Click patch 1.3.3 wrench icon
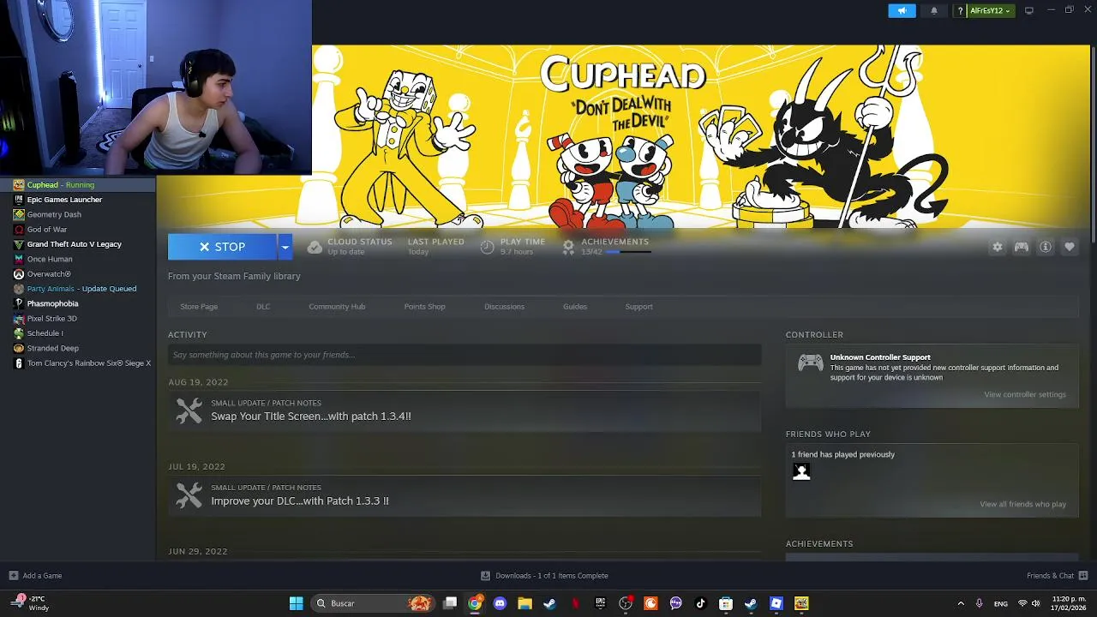 tap(189, 495)
